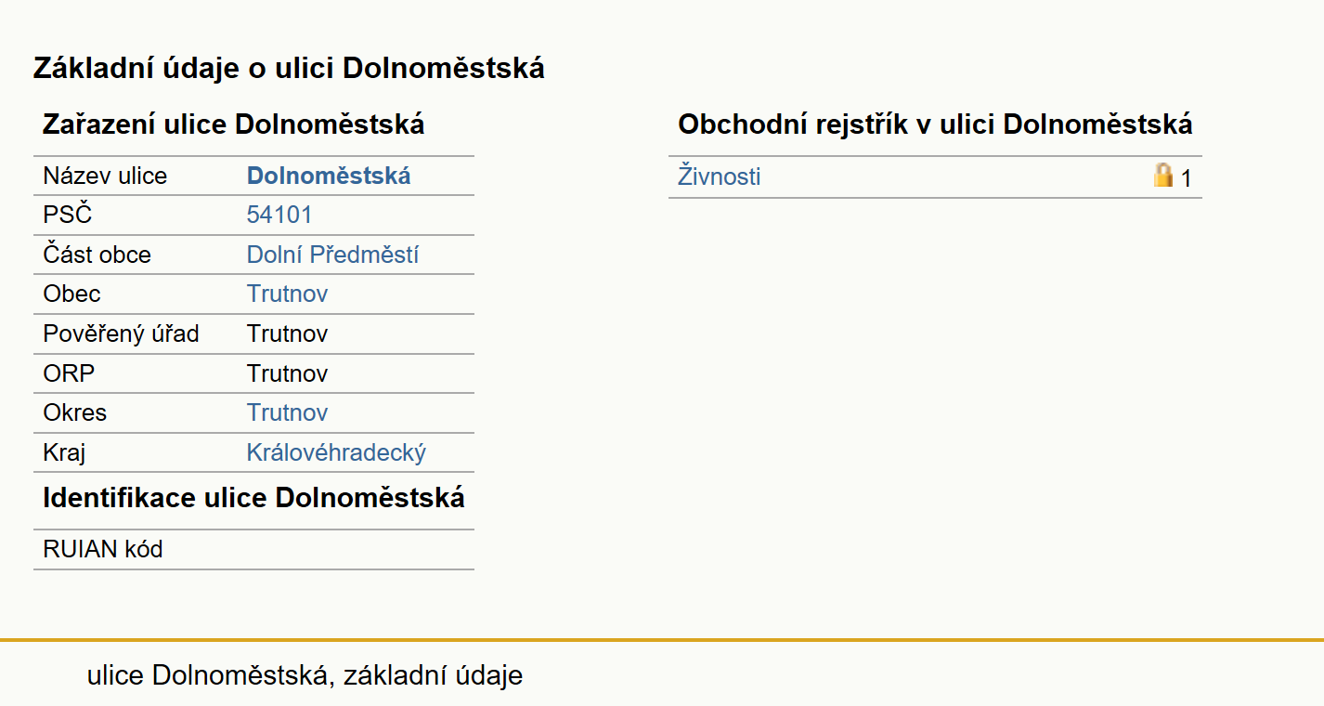Open Trutnov link in the Obec row
1324x706 pixels.
(287, 294)
